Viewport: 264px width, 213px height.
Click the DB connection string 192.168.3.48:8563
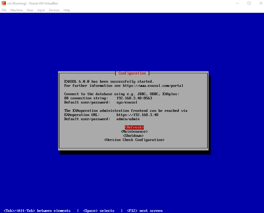tap(134, 98)
